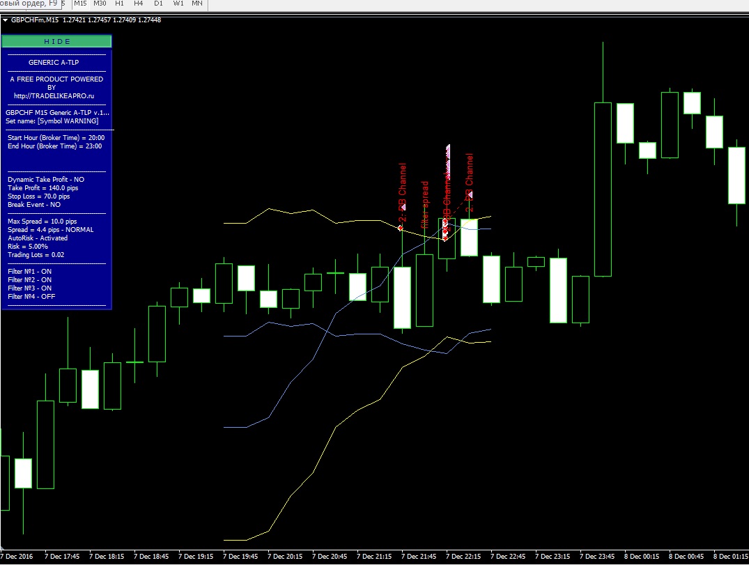Click 'Dynamic Take Profit - NO' text
The height and width of the screenshot is (565, 749).
(x=46, y=180)
